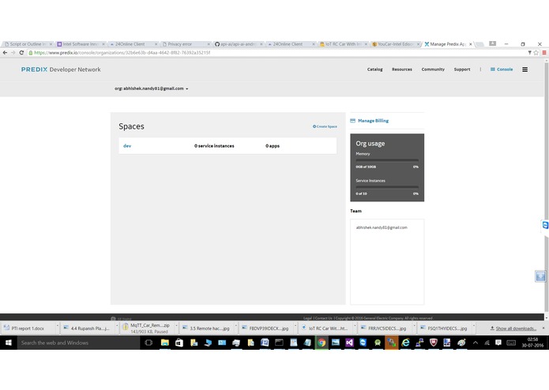Click the Service Instances usage progress bar
Image resolution: width=549 pixels, height=390 pixels.
(x=387, y=187)
